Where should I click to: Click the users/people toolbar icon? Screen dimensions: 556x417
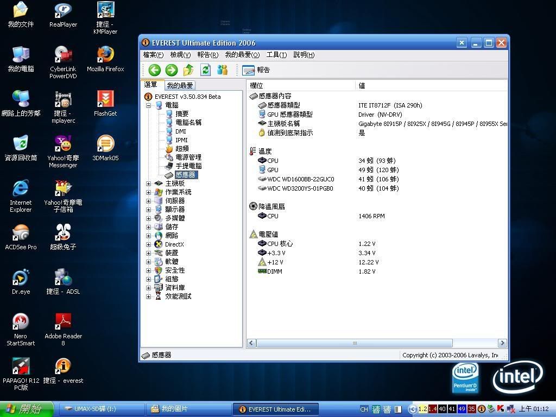222,70
